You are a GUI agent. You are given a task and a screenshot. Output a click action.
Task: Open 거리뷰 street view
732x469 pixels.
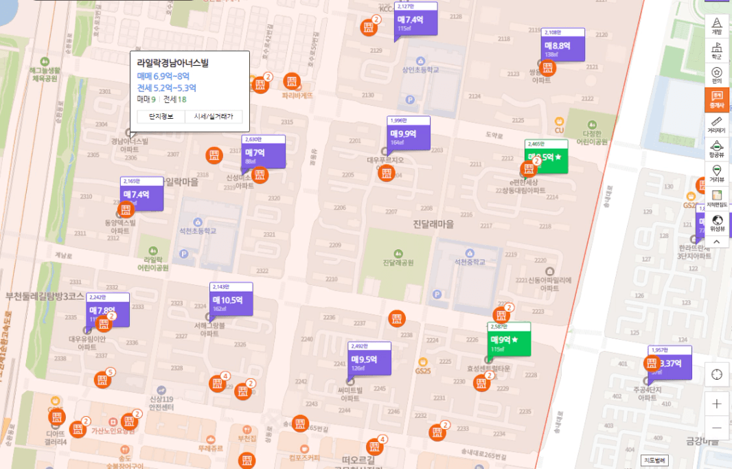click(x=717, y=173)
